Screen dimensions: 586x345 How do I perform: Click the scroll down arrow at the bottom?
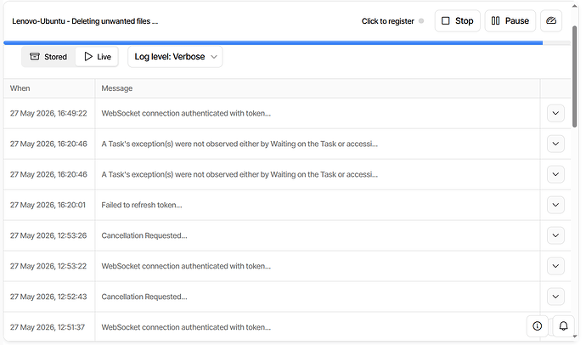pyautogui.click(x=575, y=337)
